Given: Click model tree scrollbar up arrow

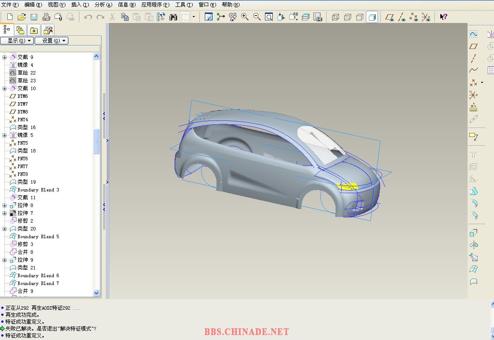Looking at the screenshot, I should (97, 56).
